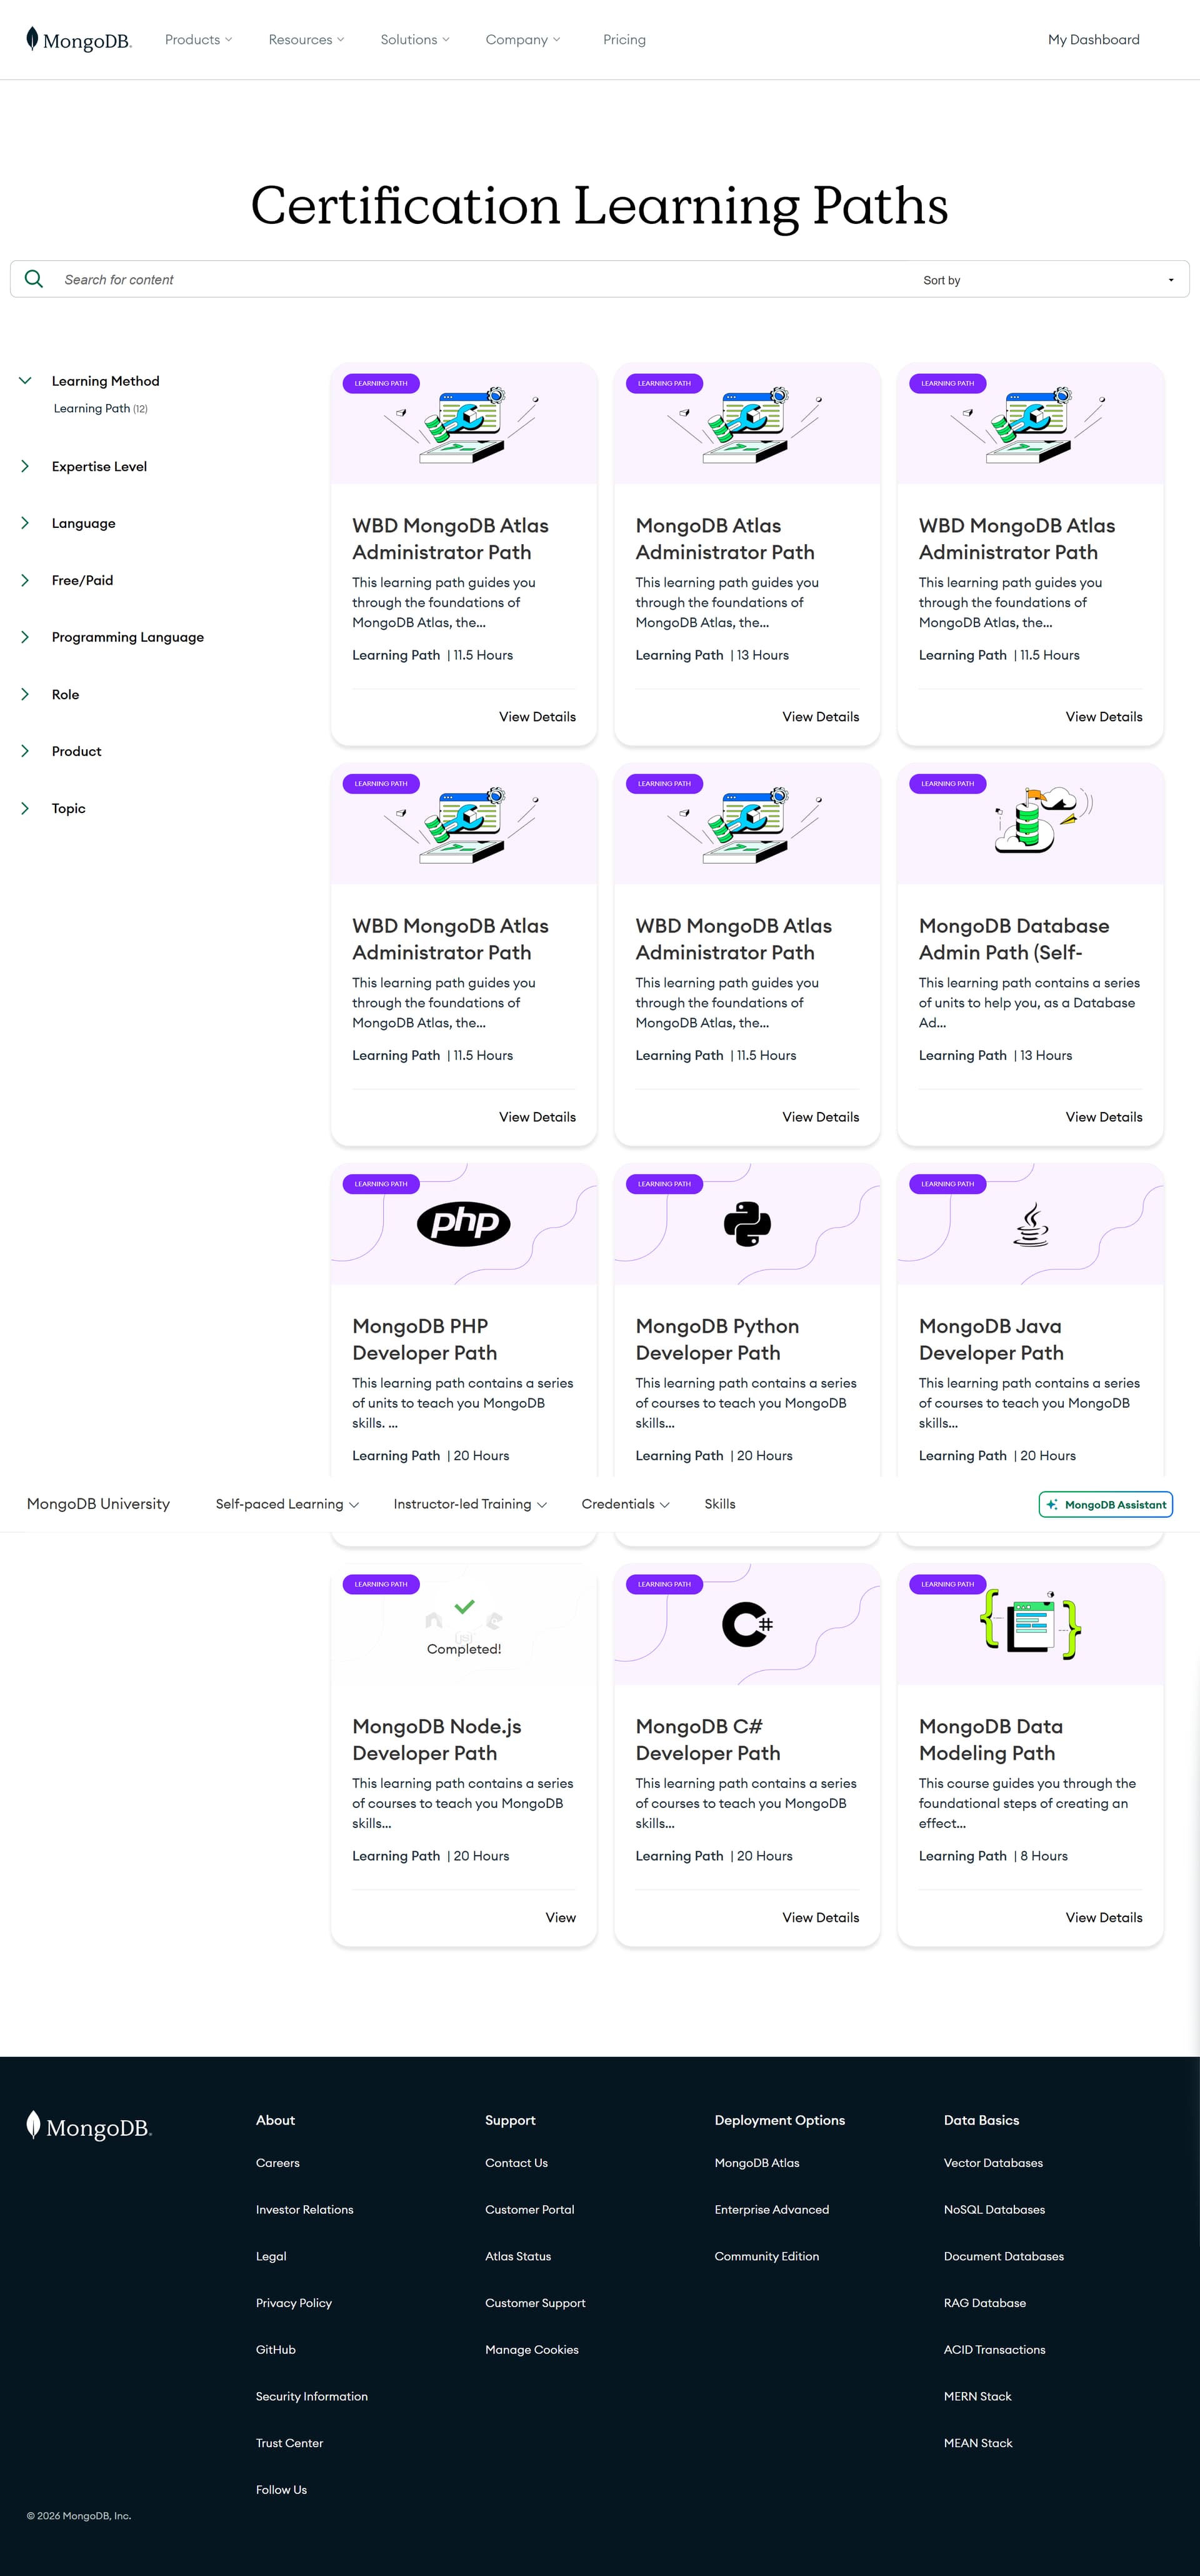Open the Self-paced Learning menu
The image size is (1200, 2576).
click(x=287, y=1504)
